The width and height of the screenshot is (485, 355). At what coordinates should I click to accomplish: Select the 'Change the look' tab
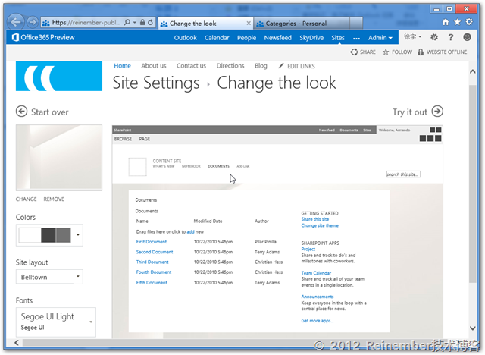click(x=205, y=24)
